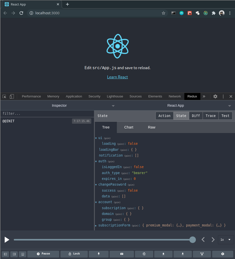The width and height of the screenshot is (235, 259).
Task: Open the remote antenna button
Action: point(202,254)
